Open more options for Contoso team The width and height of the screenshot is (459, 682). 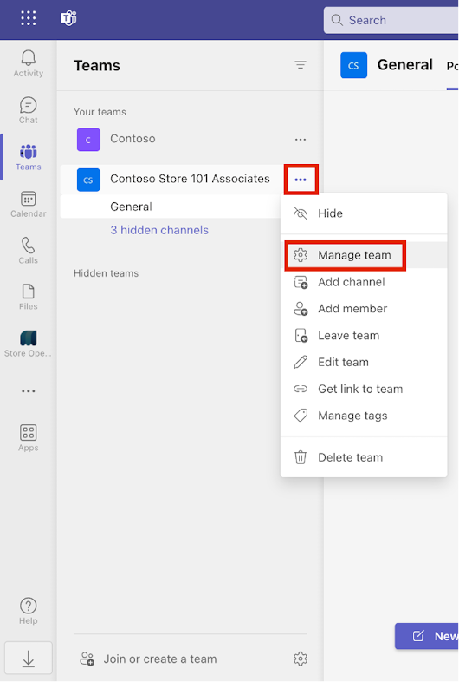point(301,140)
